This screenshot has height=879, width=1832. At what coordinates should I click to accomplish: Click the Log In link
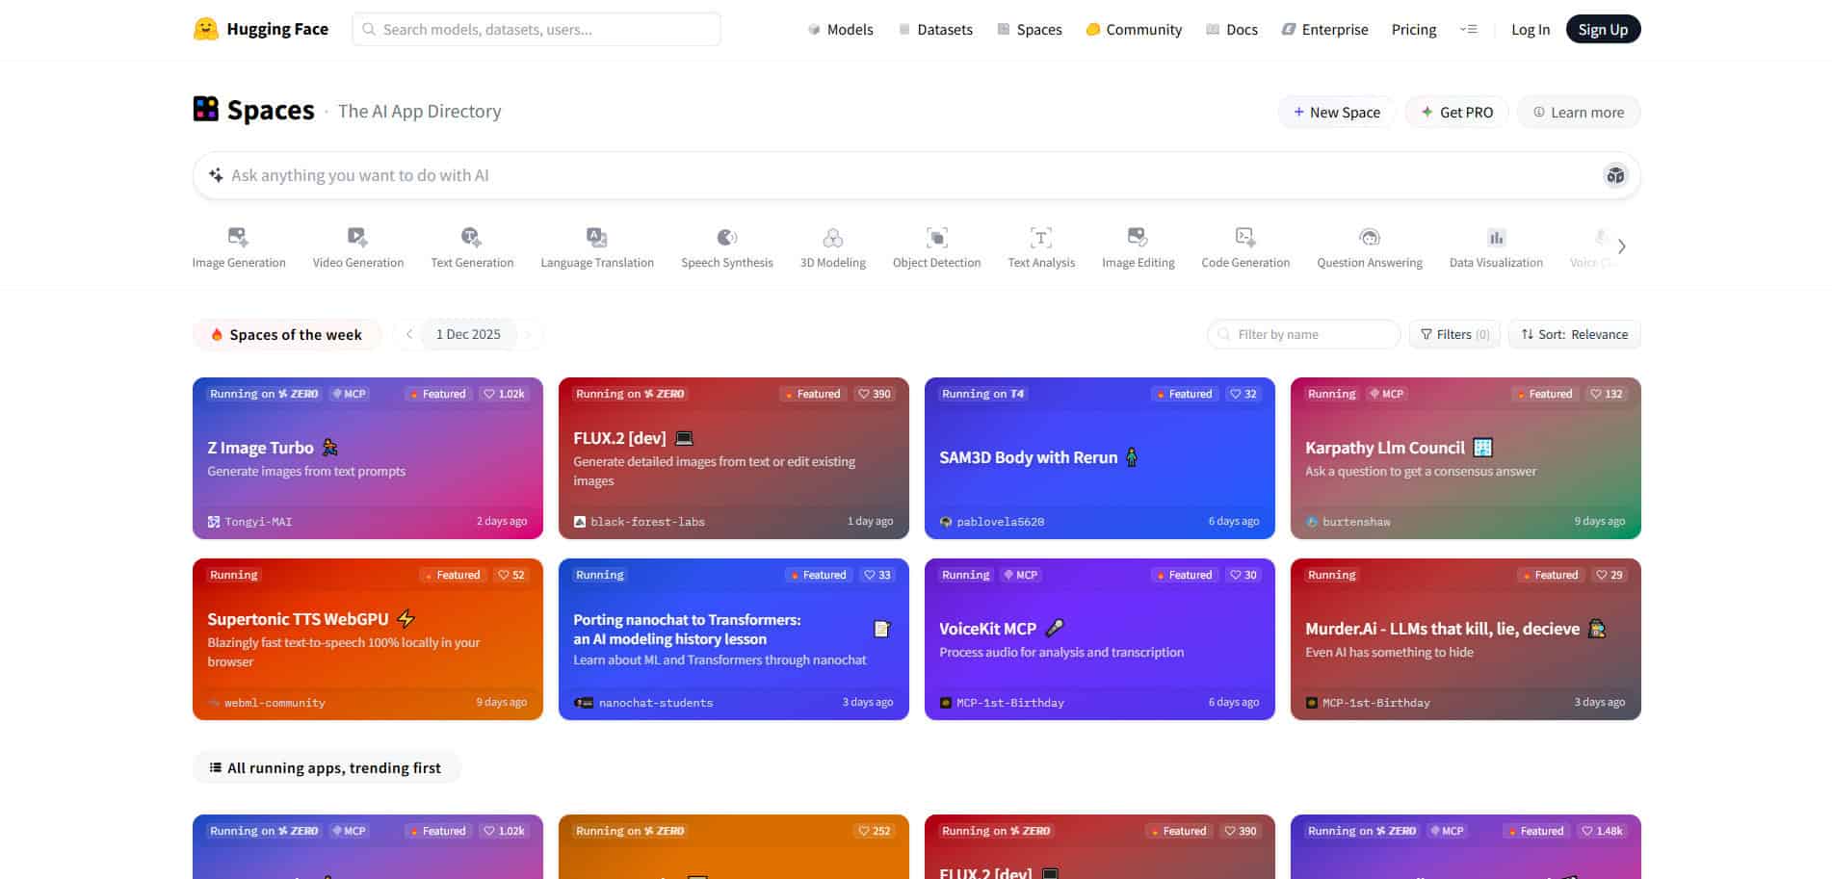pos(1531,30)
